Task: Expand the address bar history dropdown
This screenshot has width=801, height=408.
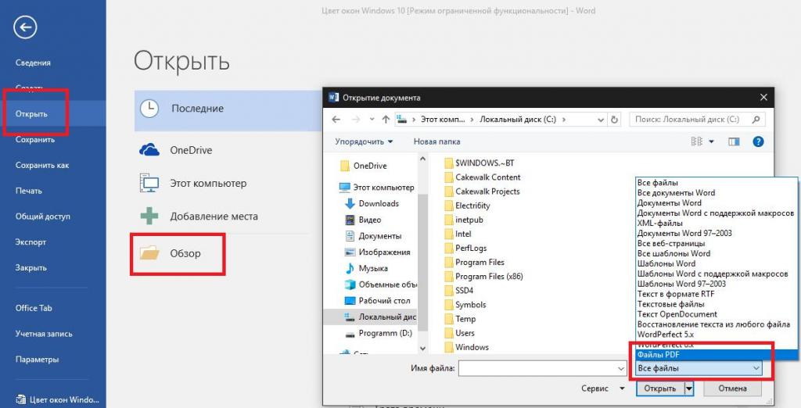Action: pos(602,120)
